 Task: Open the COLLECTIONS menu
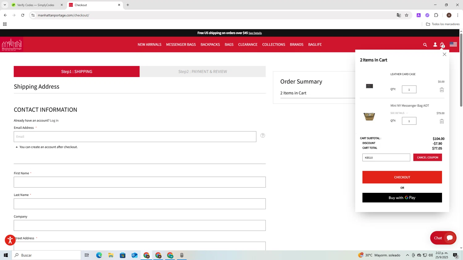click(273, 45)
